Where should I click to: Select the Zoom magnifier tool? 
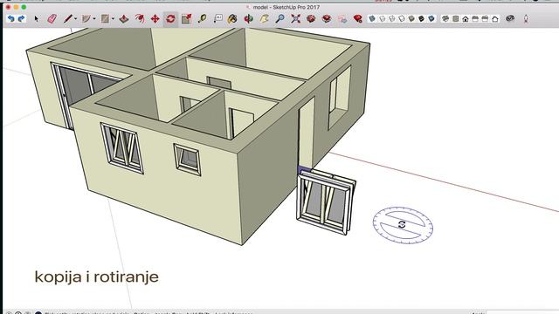coord(279,18)
